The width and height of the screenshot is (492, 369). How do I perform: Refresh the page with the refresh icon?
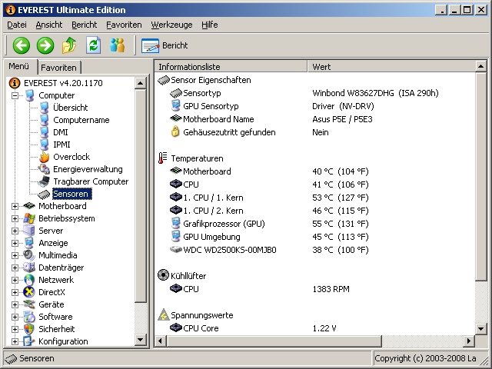pos(93,45)
